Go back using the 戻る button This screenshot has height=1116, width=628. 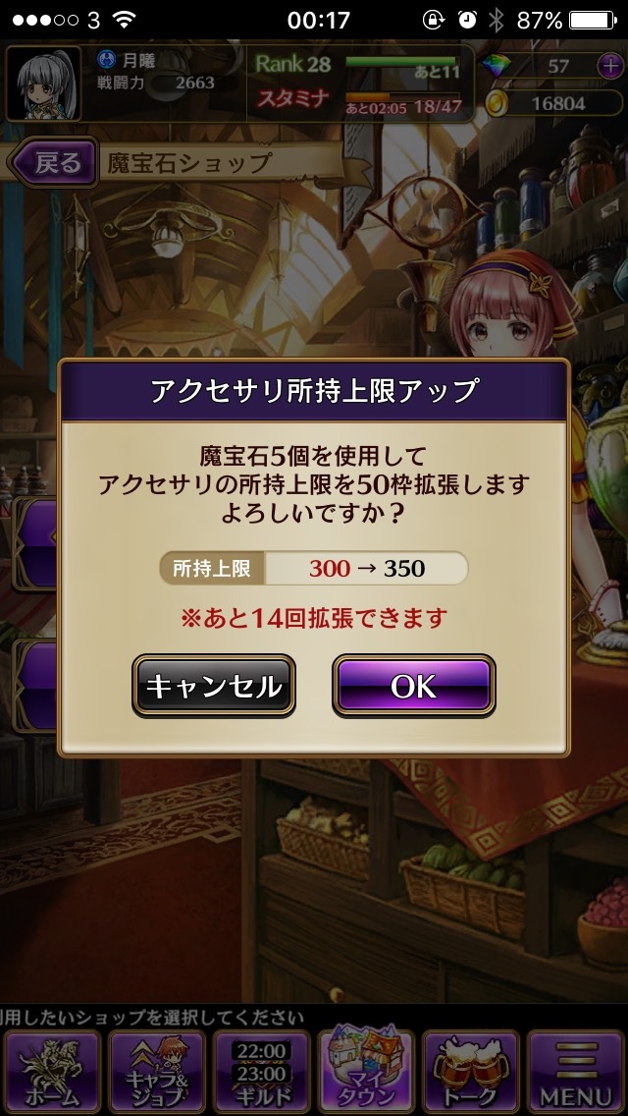53,163
